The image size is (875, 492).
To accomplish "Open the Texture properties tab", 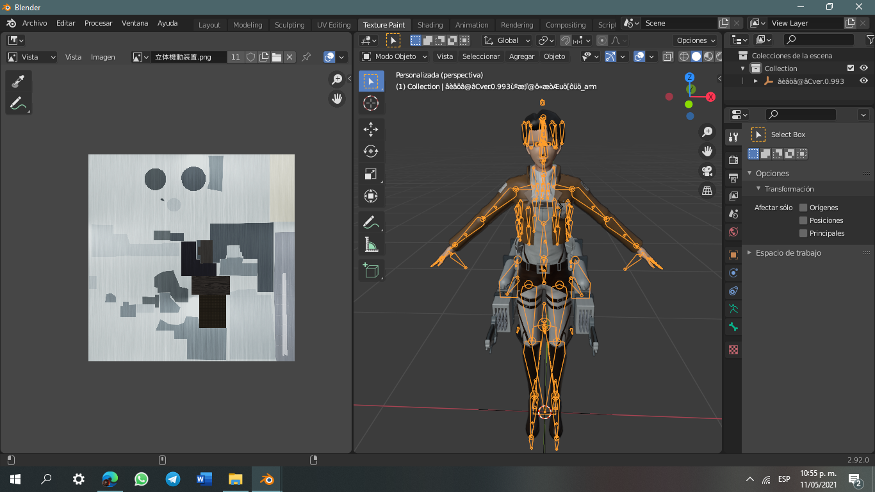I will [733, 350].
